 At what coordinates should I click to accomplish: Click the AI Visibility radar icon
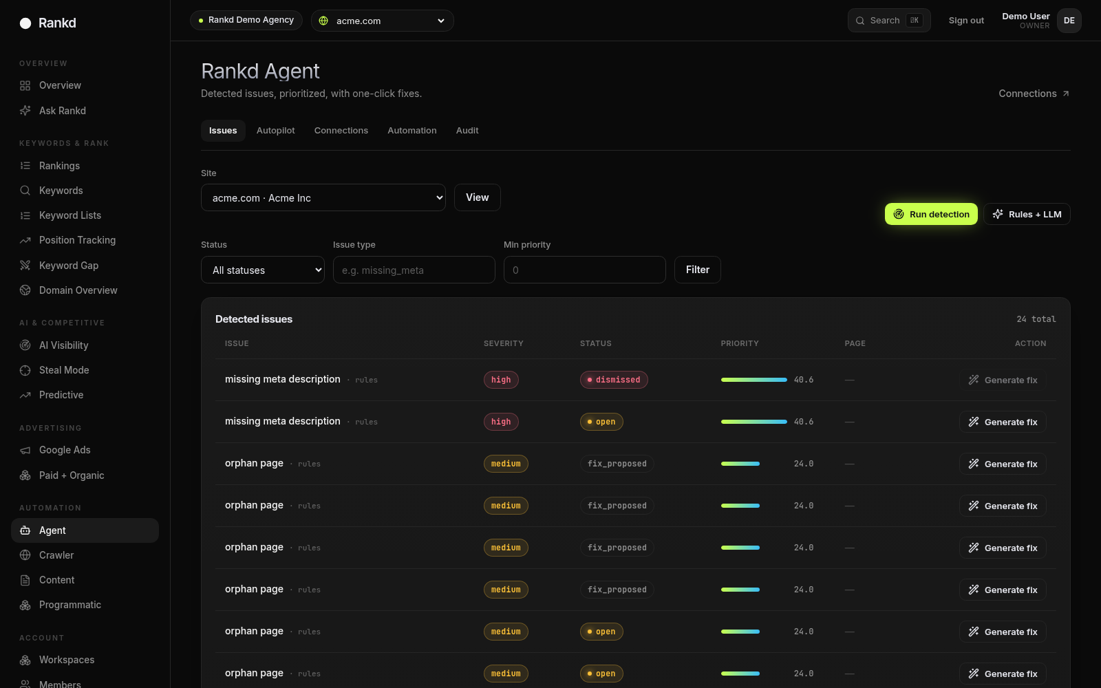point(25,345)
